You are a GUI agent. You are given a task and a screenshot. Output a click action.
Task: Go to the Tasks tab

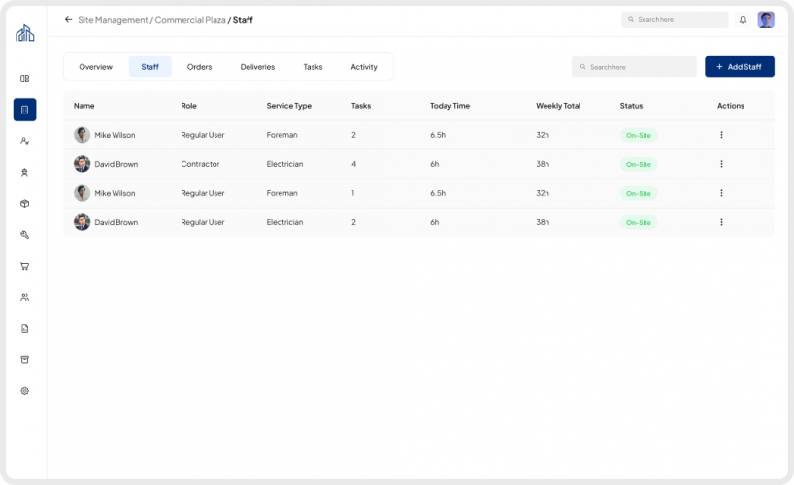pos(313,67)
